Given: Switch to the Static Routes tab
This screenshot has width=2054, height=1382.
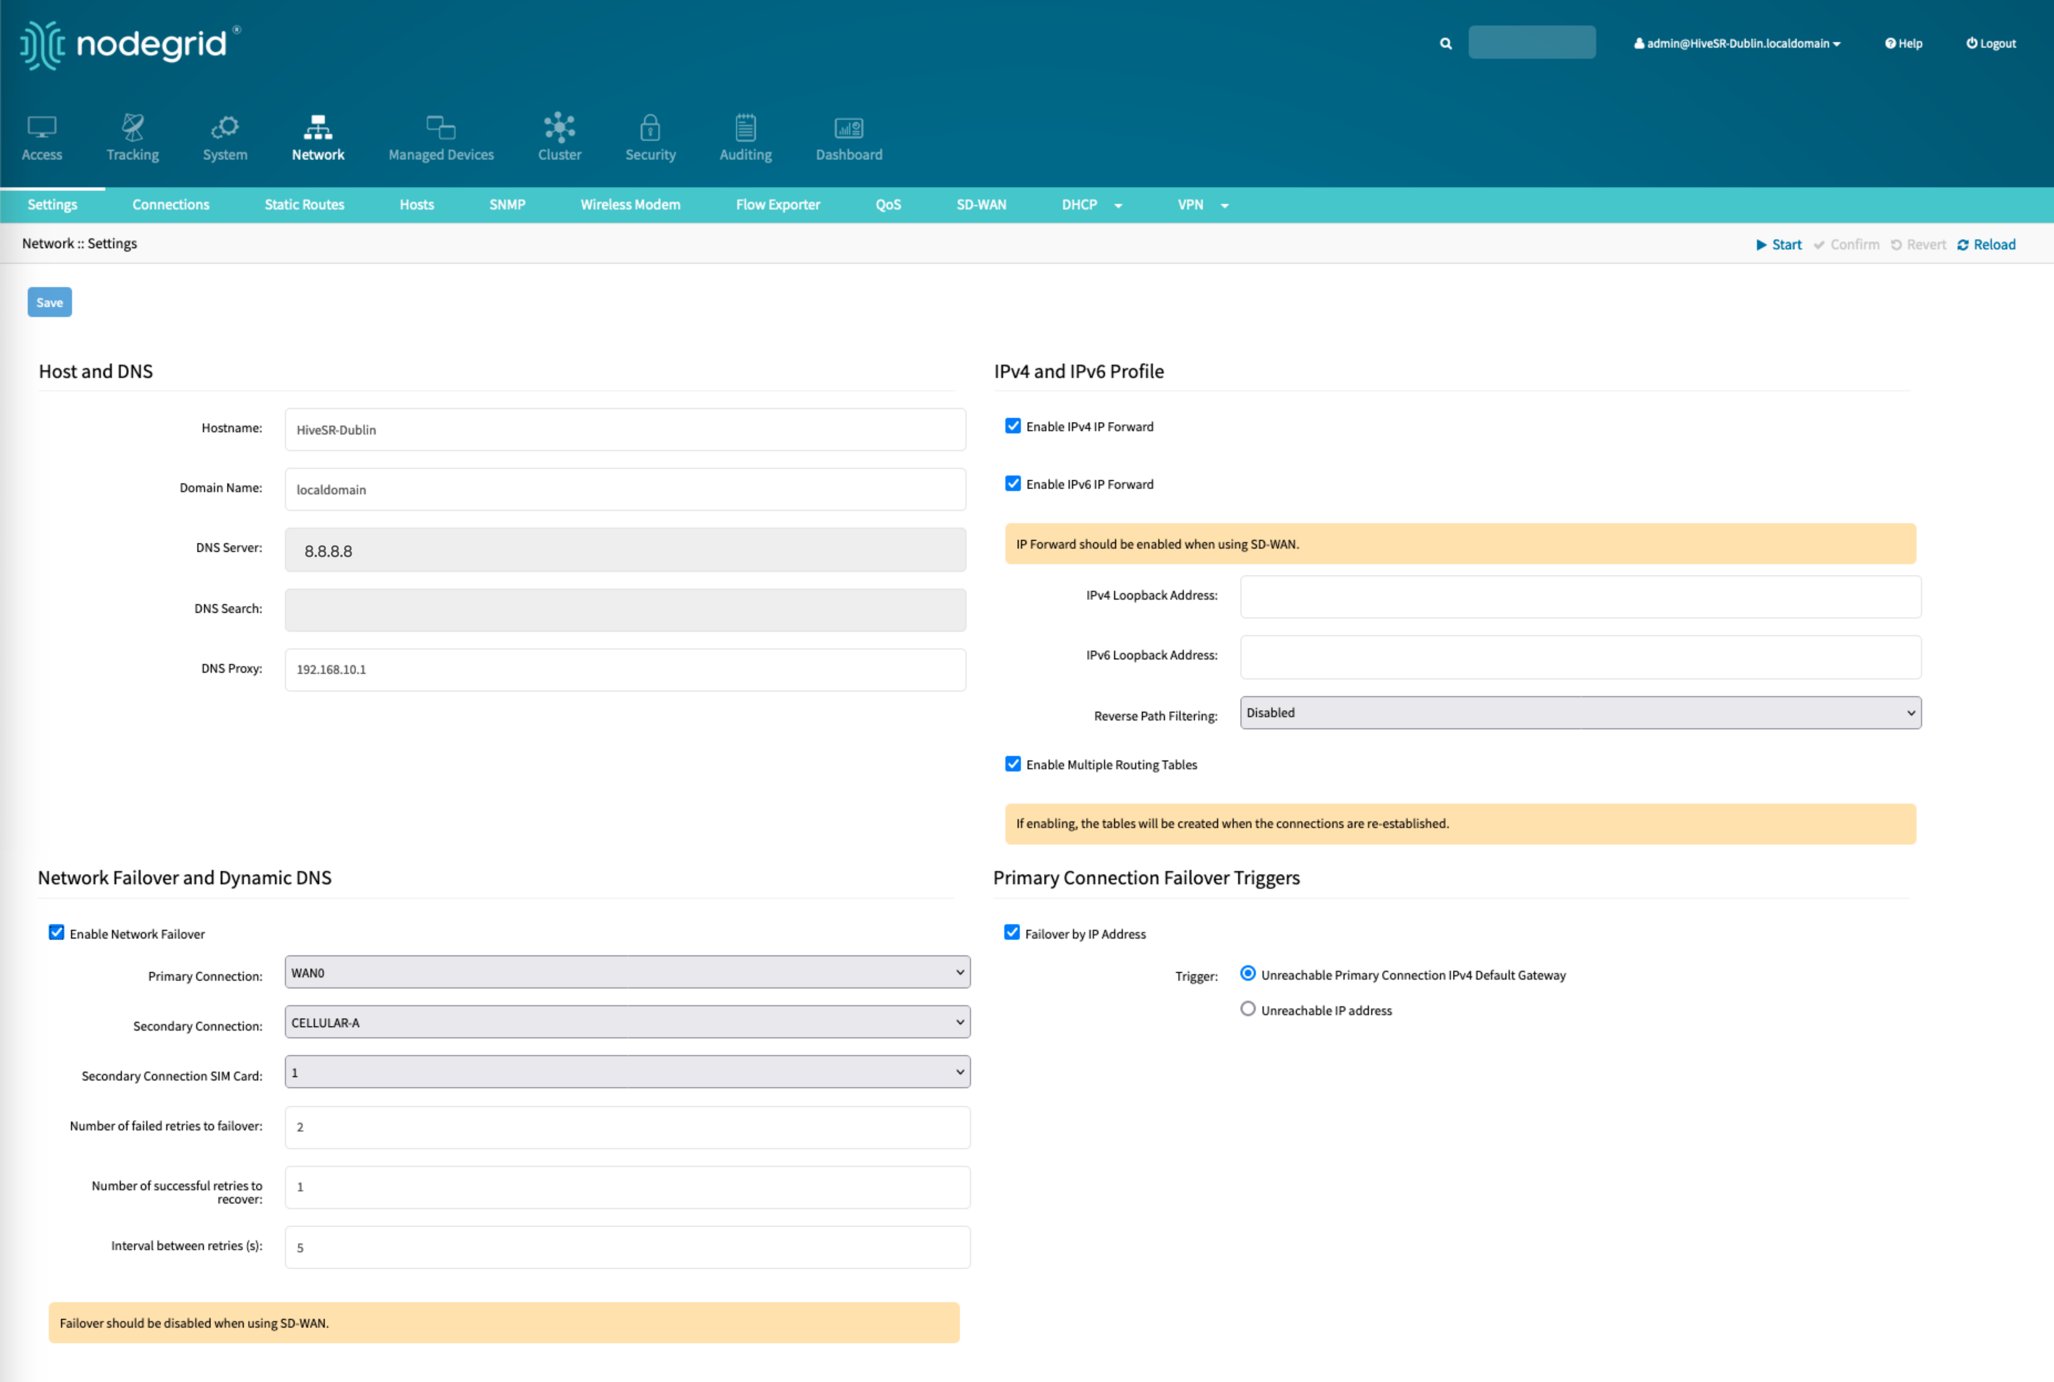Looking at the screenshot, I should point(304,204).
